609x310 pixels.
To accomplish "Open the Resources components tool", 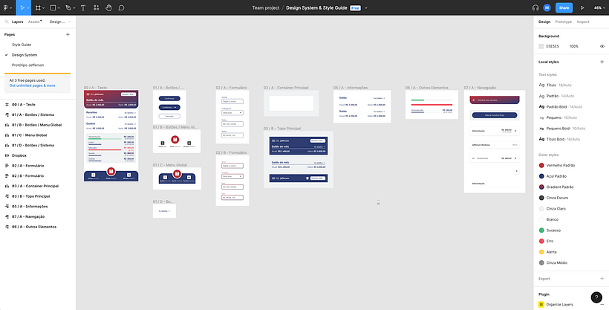I will [x=97, y=7].
